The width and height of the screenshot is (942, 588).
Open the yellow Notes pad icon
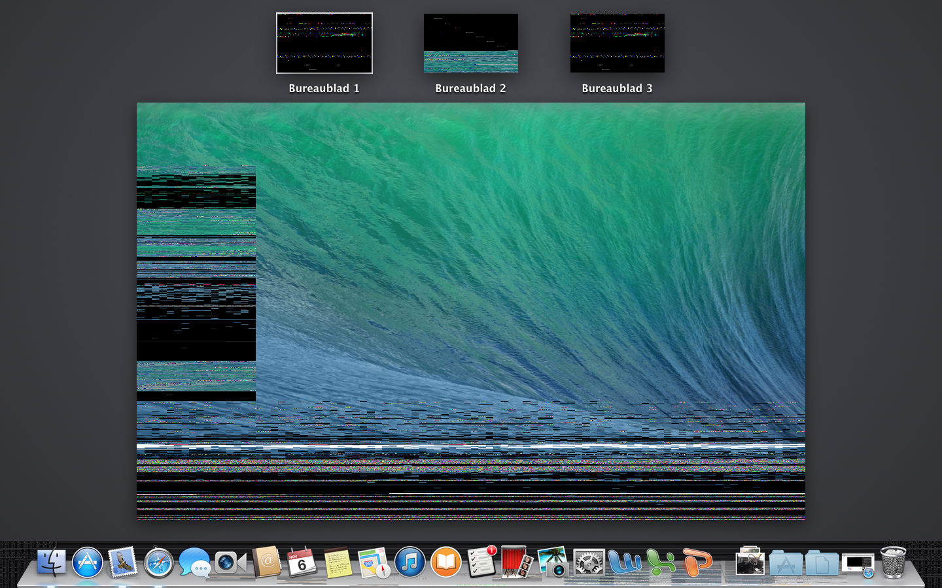pos(338,563)
